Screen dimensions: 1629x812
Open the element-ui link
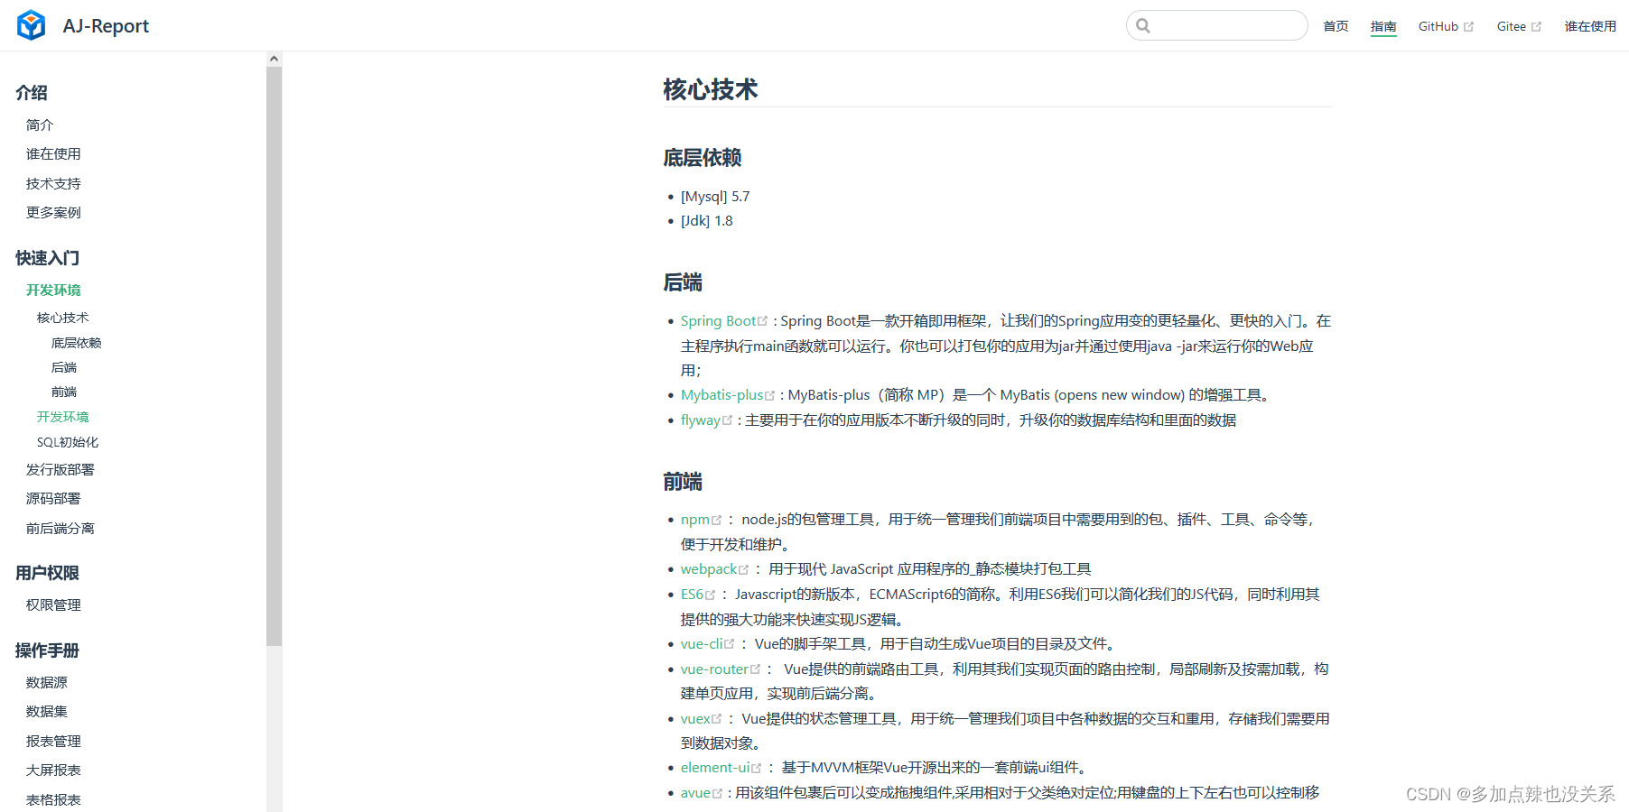pyautogui.click(x=715, y=768)
